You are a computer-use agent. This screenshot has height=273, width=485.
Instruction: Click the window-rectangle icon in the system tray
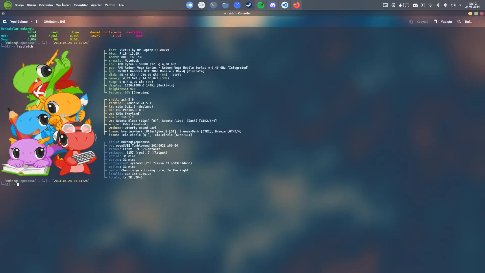tap(385, 5)
